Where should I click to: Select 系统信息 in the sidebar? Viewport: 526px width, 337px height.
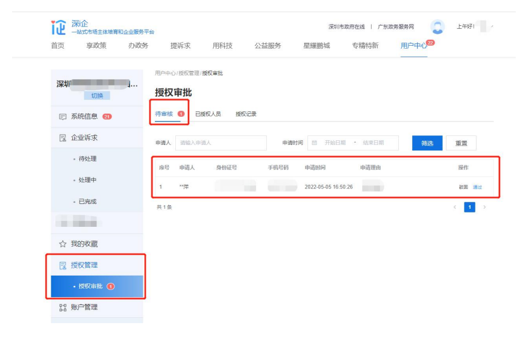[97, 117]
